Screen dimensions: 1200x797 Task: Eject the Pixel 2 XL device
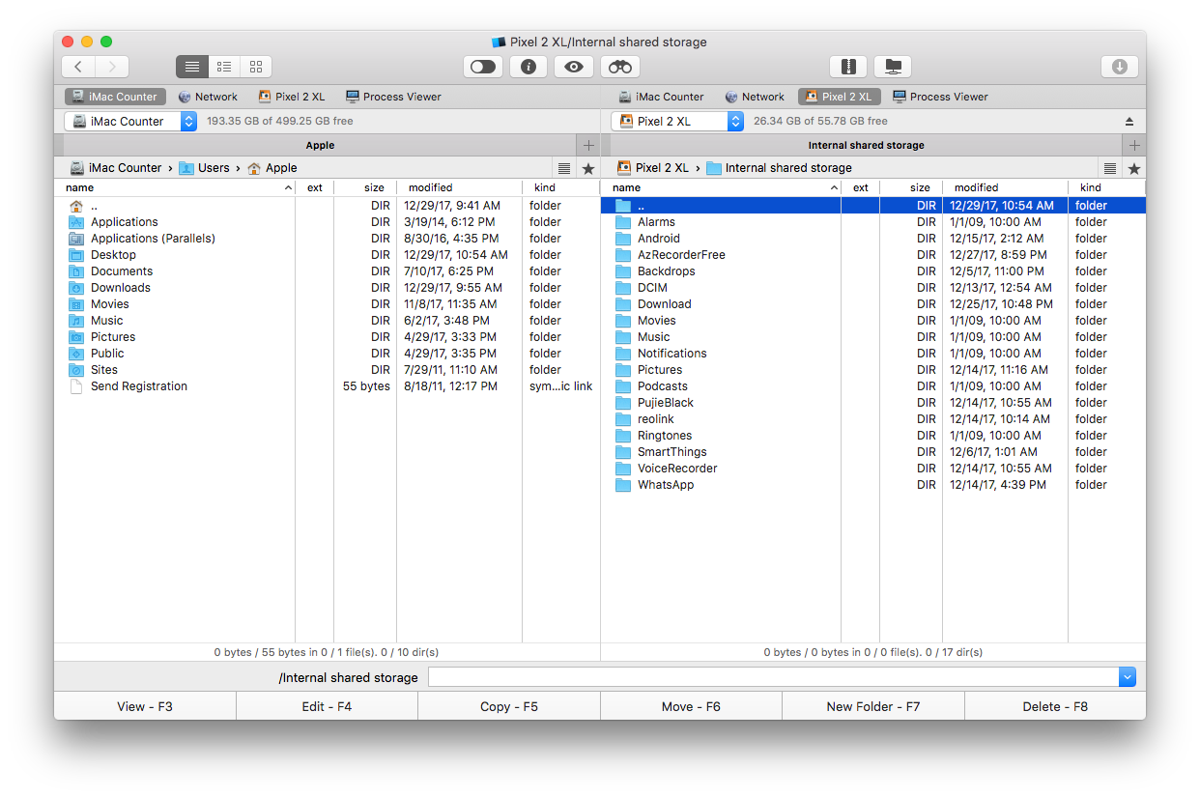(1128, 120)
